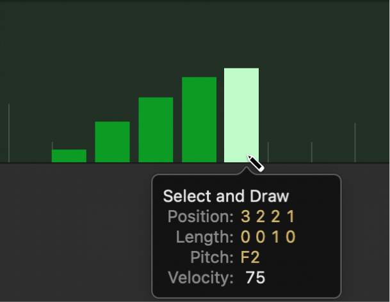Click the tall grid line at far right
The height and width of the screenshot is (302, 390).
pos(355,142)
